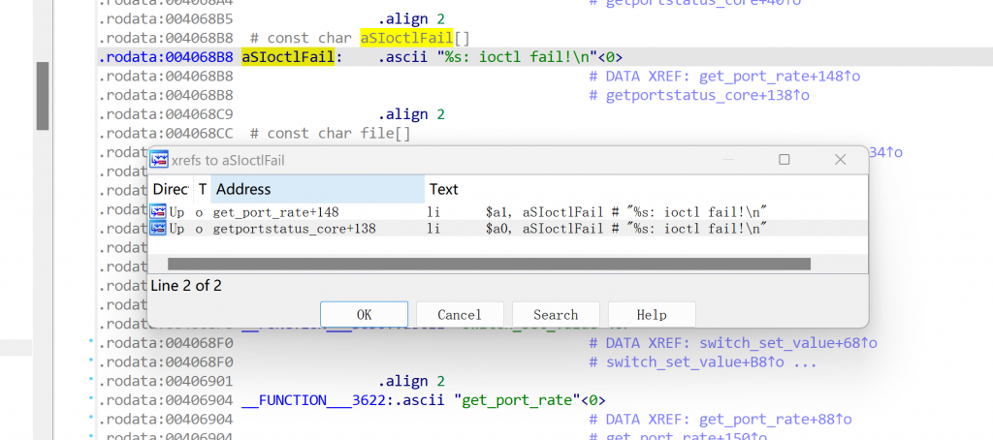993x440 pixels.
Task: Select the getportstatus_core+138 address entry
Action: click(x=294, y=229)
